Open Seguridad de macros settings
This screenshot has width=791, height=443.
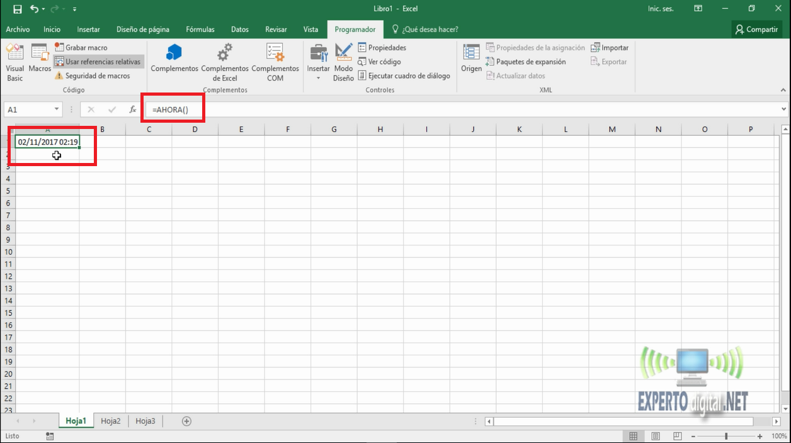pyautogui.click(x=92, y=76)
